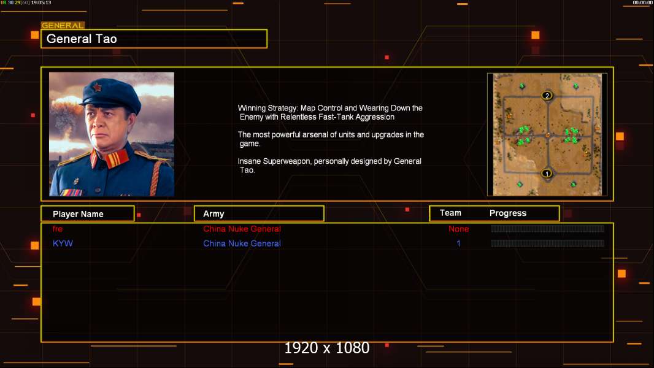Click the General Tao name field
The image size is (654, 368).
pos(154,39)
